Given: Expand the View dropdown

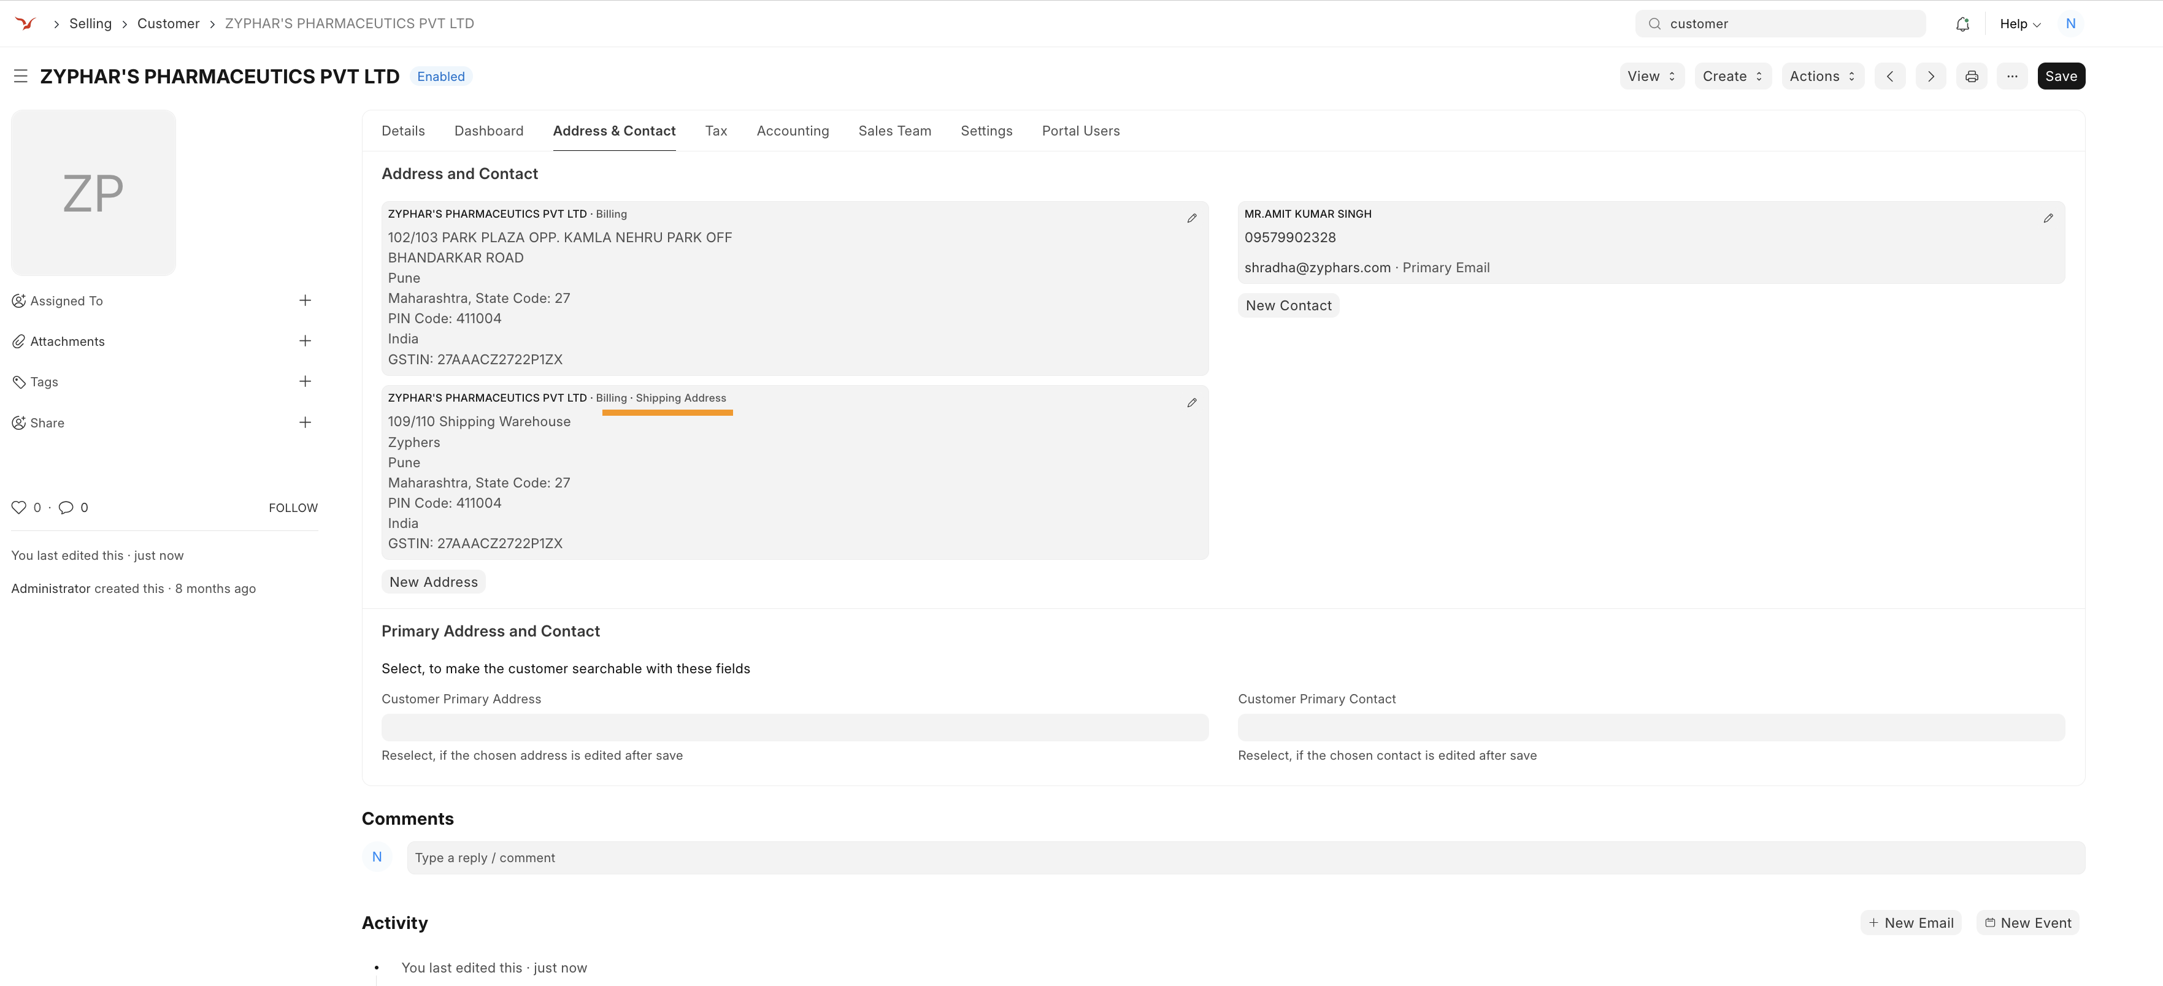Looking at the screenshot, I should pos(1651,77).
